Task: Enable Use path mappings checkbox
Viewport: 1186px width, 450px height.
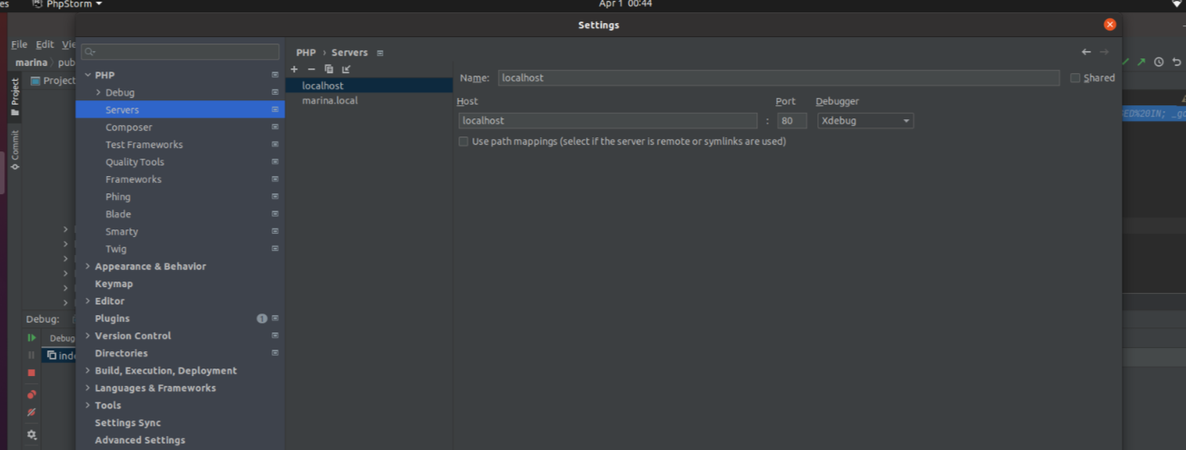Action: click(463, 141)
